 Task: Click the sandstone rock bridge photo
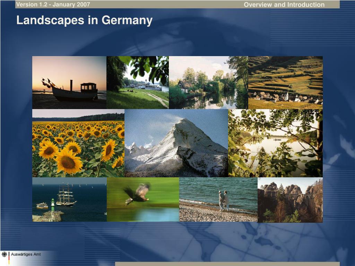(x=290, y=200)
